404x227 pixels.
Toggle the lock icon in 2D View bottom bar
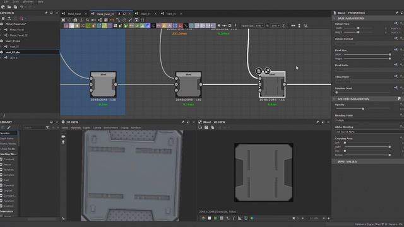328,218
